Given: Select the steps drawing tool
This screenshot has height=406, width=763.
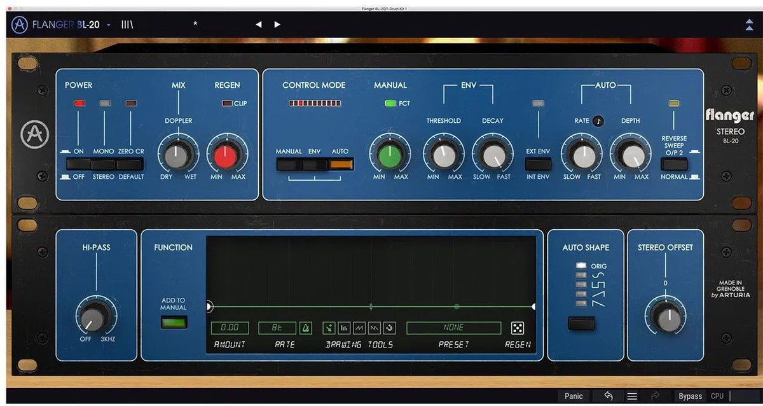Looking at the screenshot, I should 344,328.
